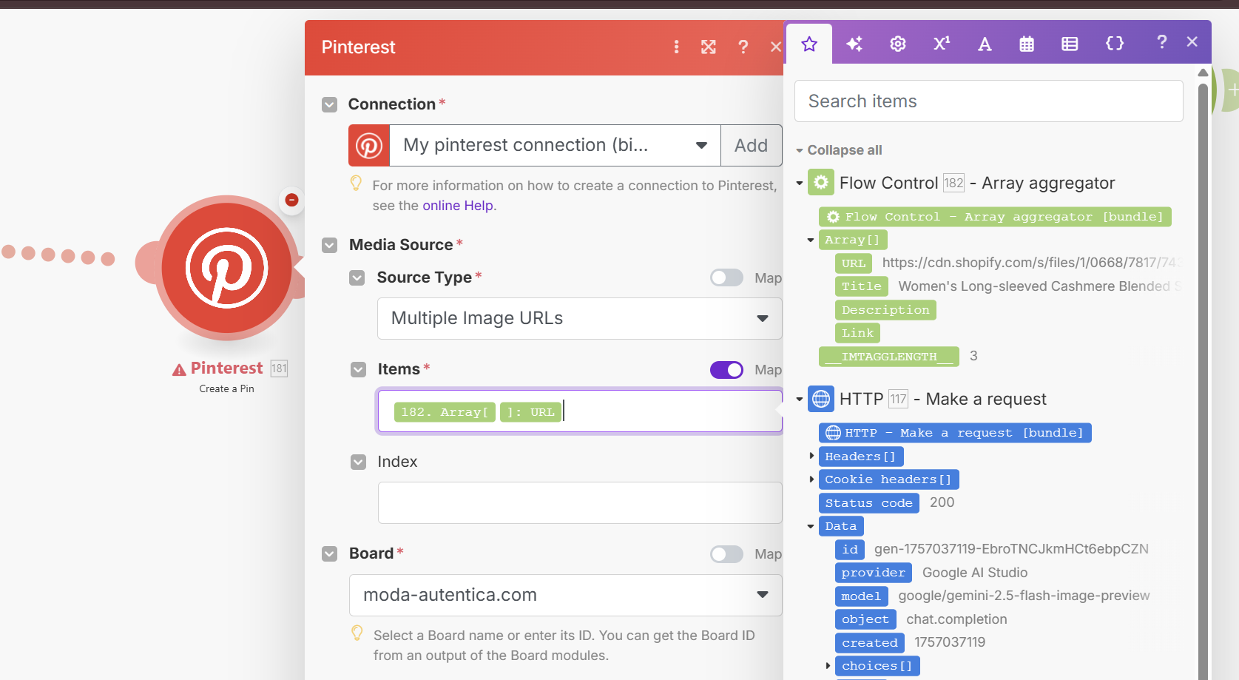The width and height of the screenshot is (1239, 680).
Task: Open the math functions tab
Action: pyautogui.click(x=942, y=44)
